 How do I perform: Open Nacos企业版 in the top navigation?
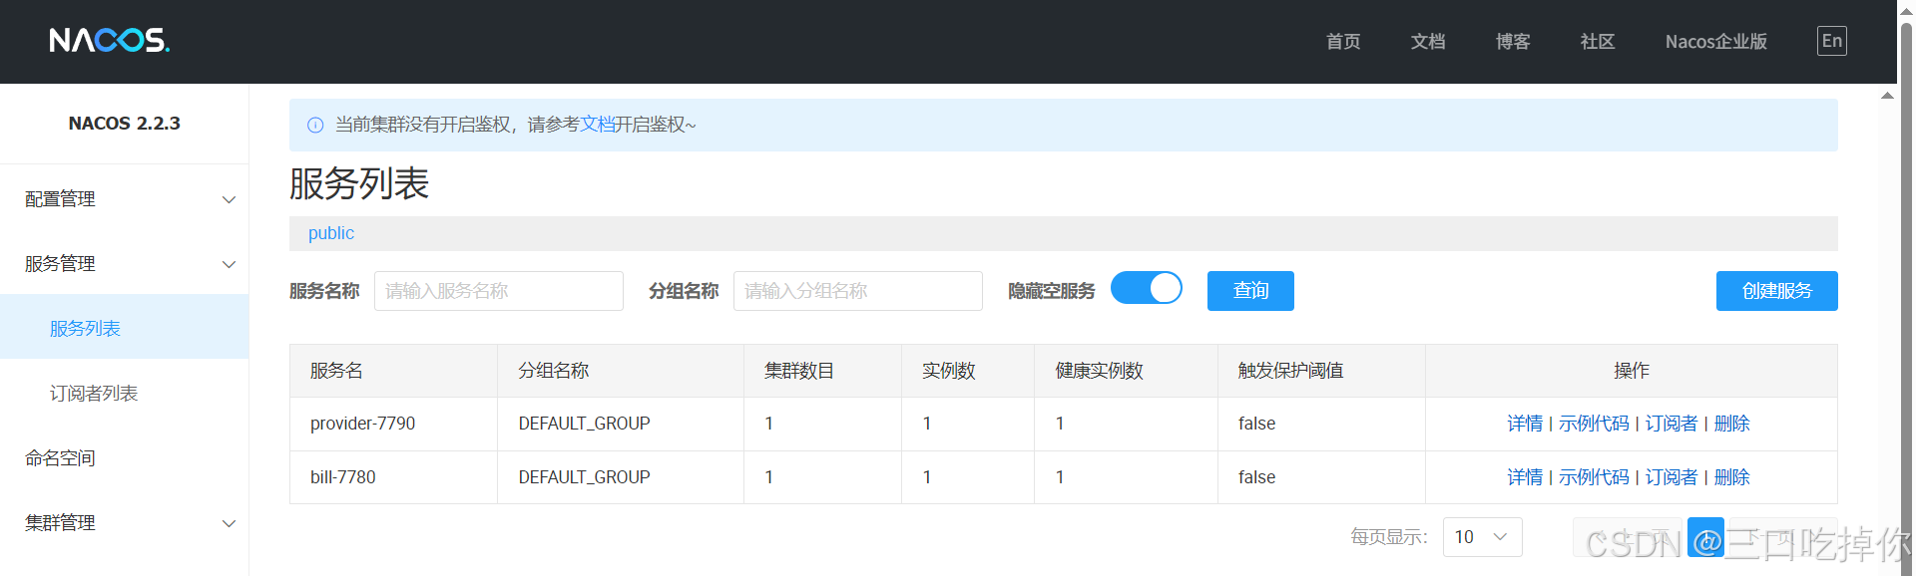pyautogui.click(x=1716, y=42)
